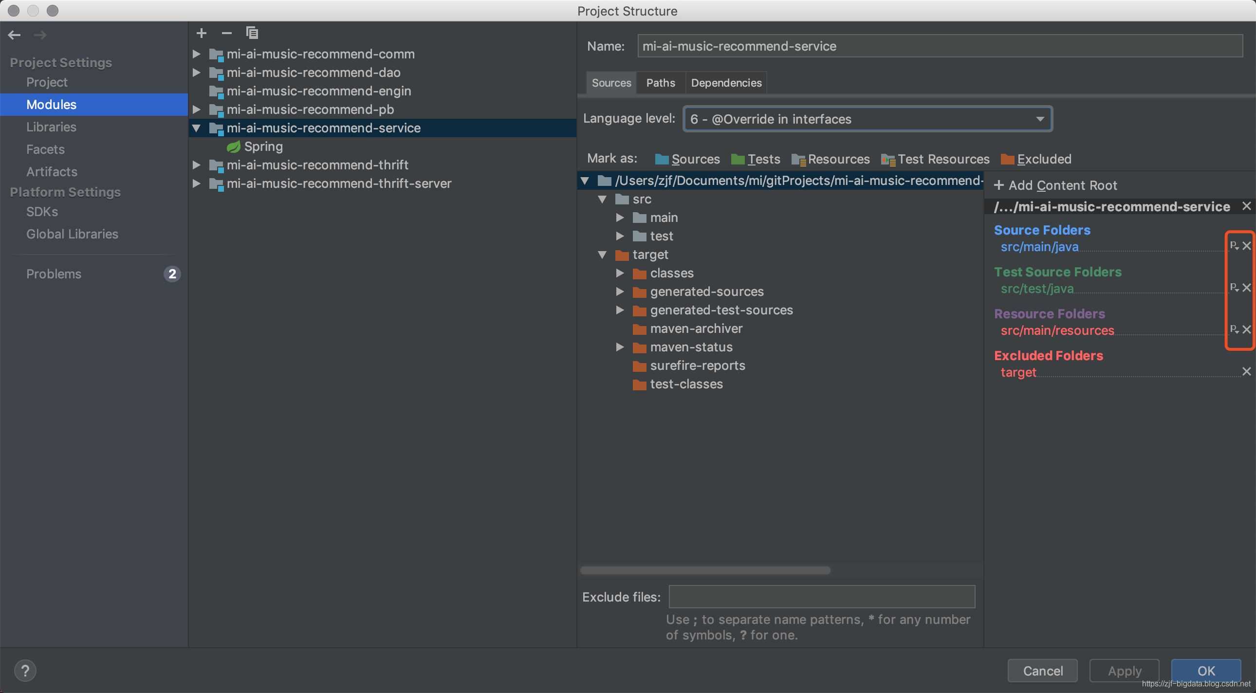
Task: Click the Apply button
Action: click(x=1124, y=671)
